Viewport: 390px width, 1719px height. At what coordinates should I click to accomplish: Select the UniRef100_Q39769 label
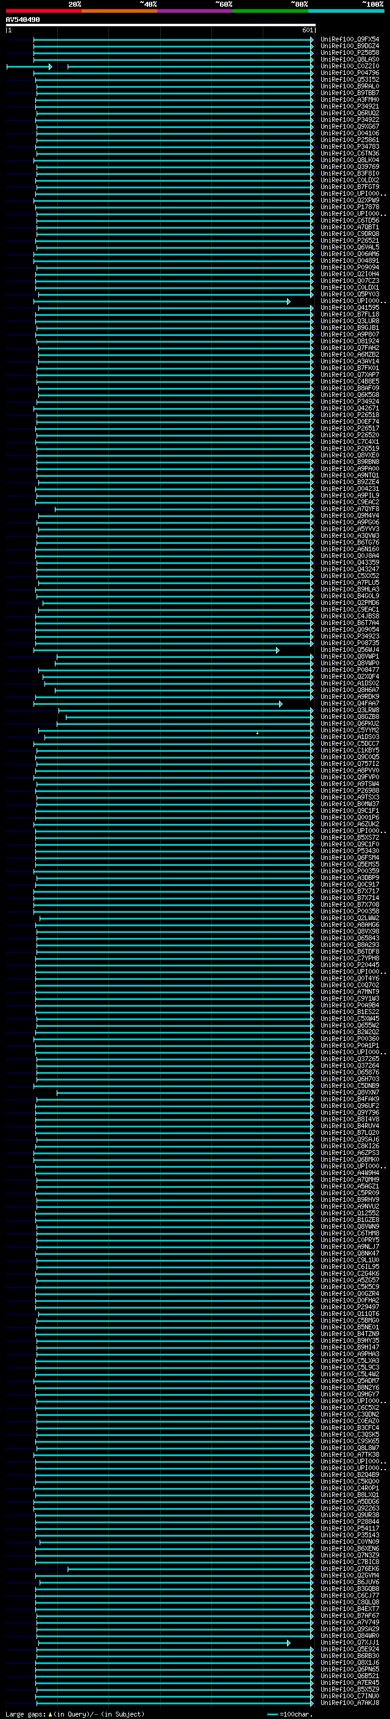[349, 168]
